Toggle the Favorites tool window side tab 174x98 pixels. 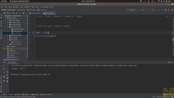tap(1, 89)
